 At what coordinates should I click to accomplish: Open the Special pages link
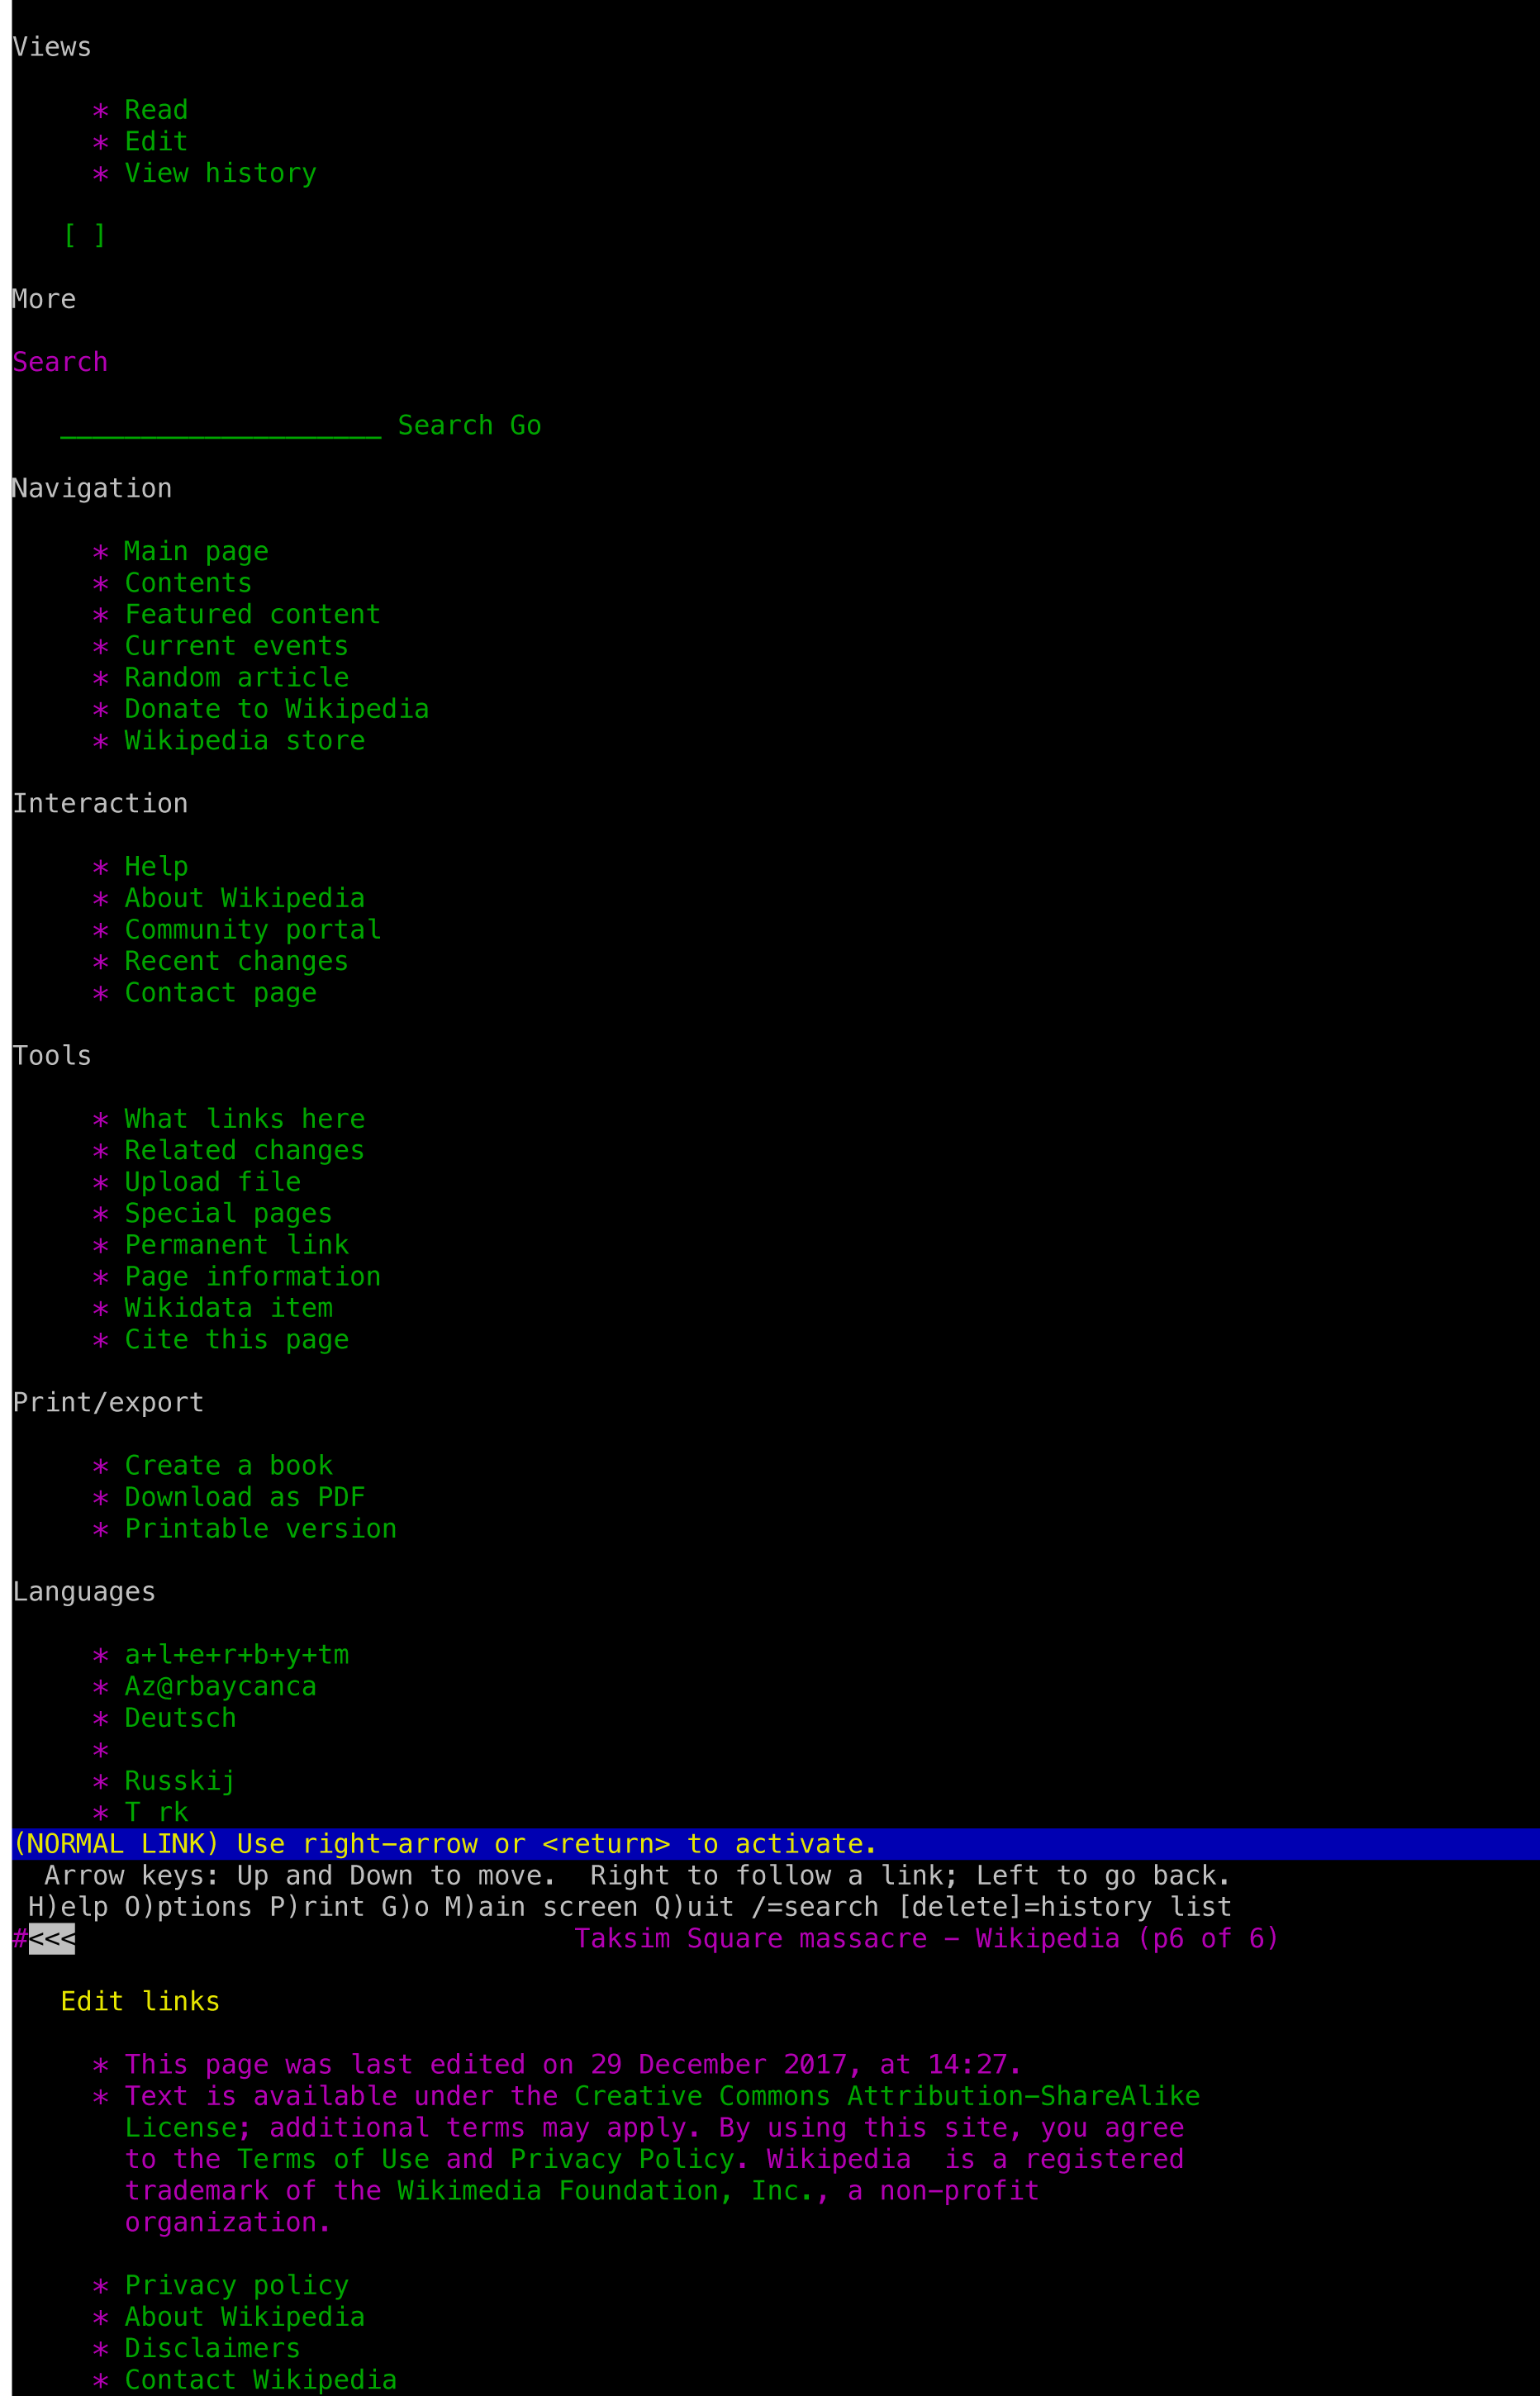point(228,1213)
